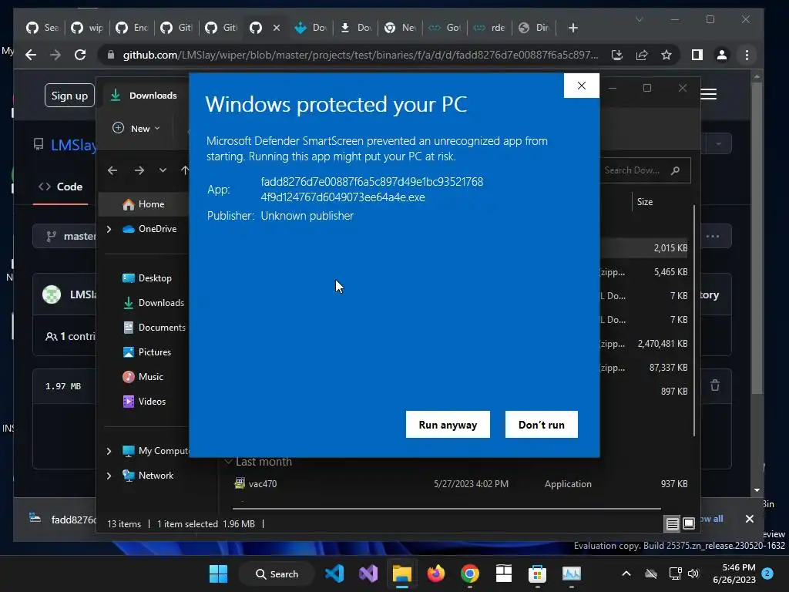Open GitHub hamburger menu
Image resolution: width=789 pixels, height=592 pixels.
click(x=709, y=94)
